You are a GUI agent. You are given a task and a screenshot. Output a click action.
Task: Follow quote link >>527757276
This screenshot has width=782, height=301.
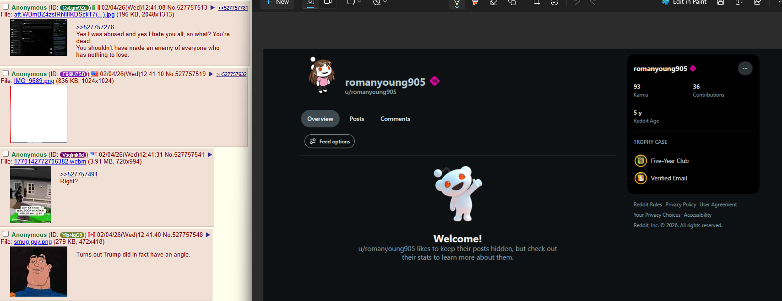click(95, 27)
